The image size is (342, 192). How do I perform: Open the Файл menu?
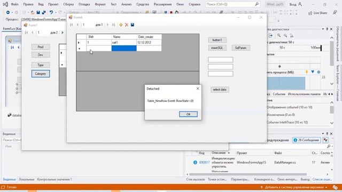pos(14,4)
